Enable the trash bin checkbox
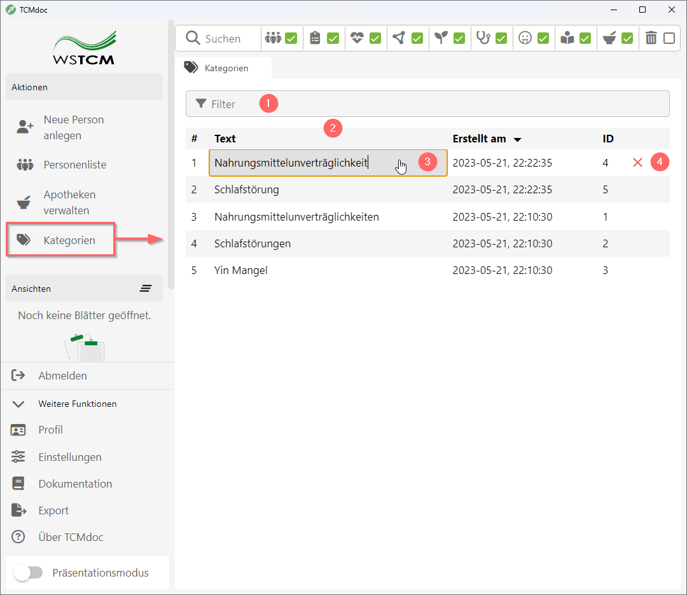This screenshot has height=595, width=687. [x=669, y=38]
